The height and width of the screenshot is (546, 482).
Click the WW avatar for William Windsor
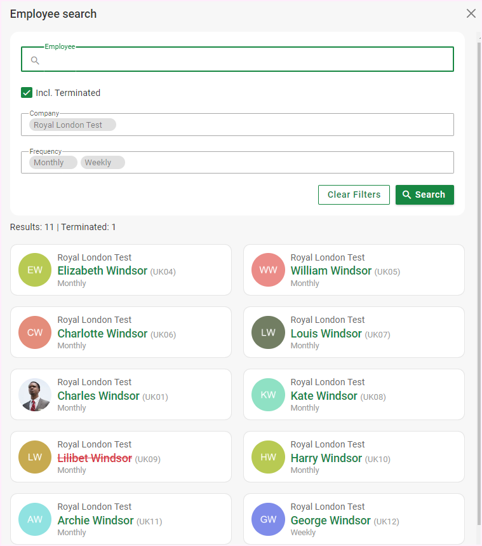click(268, 270)
